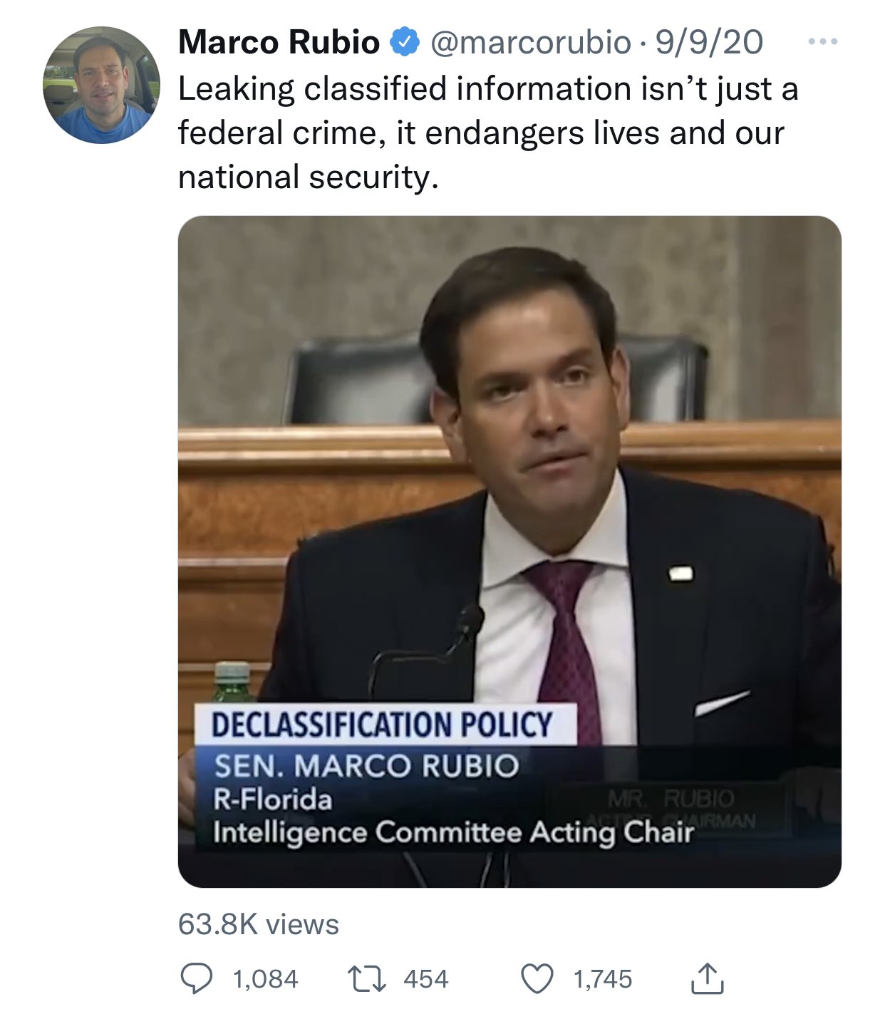Like the tweet with heart icon
Image resolution: width=885 pixels, height=1019 pixels.
537,978
